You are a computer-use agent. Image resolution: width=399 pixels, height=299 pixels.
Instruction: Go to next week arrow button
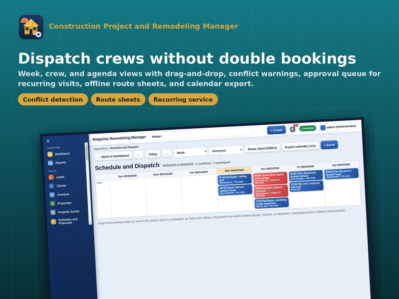[167, 153]
